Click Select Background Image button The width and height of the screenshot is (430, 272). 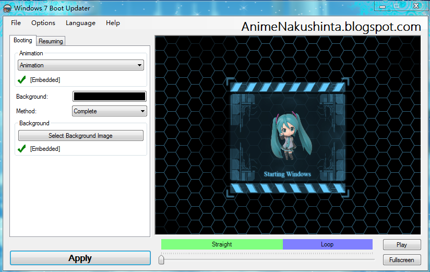[x=80, y=136]
